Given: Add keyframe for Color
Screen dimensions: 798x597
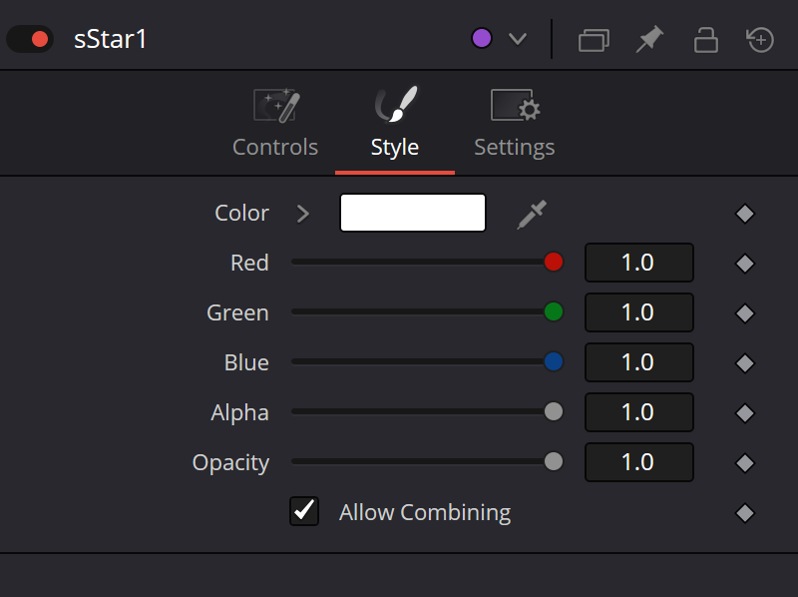Looking at the screenshot, I should click(745, 214).
